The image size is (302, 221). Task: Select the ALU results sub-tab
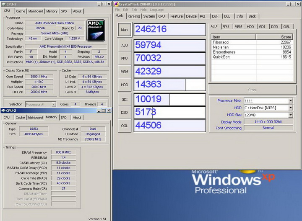pos(214,26)
